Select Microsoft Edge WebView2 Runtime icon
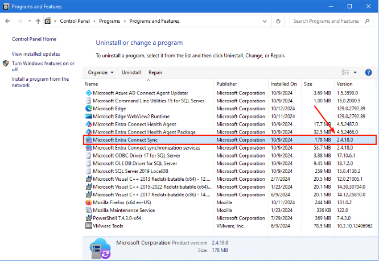The image size is (379, 261). point(89,117)
